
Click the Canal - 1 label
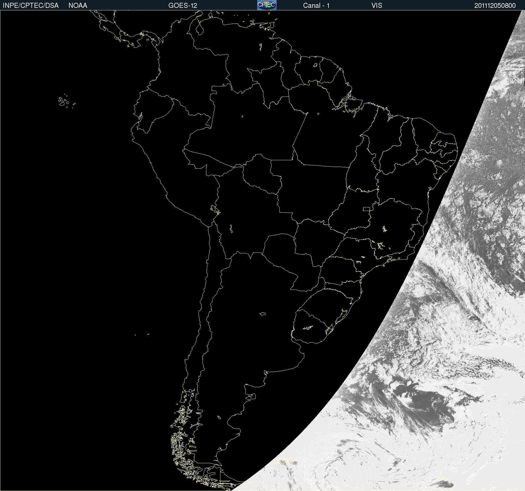316,6
